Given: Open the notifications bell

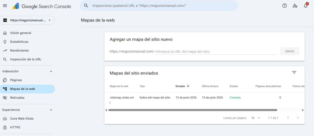Looking at the screenshot, I should (x=306, y=6).
